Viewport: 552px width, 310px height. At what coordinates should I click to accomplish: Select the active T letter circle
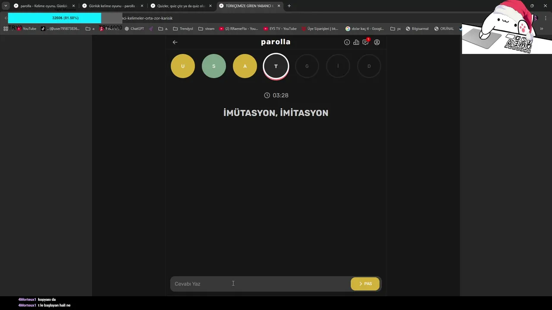pyautogui.click(x=276, y=66)
